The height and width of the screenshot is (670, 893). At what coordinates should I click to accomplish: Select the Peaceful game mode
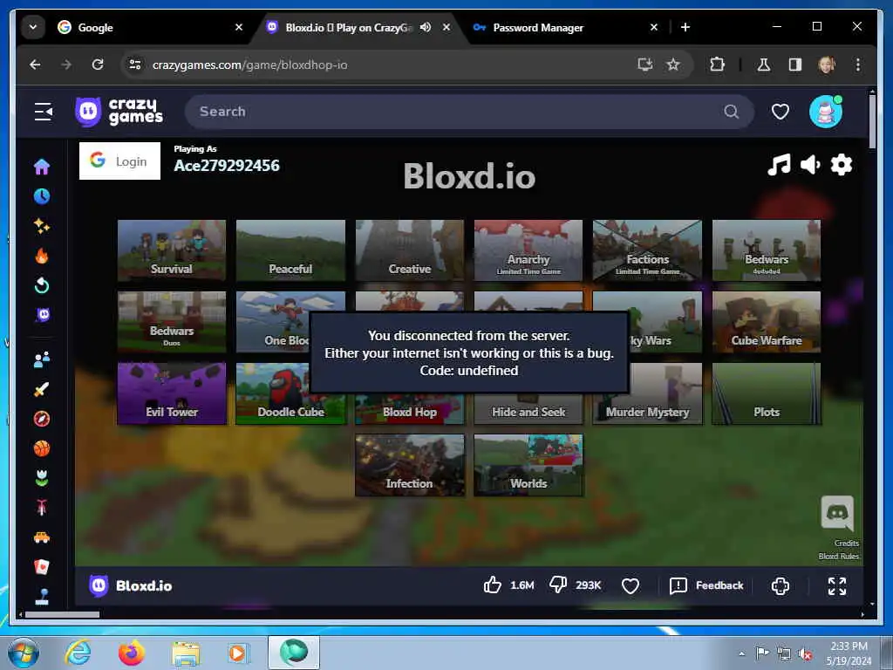[x=290, y=250]
